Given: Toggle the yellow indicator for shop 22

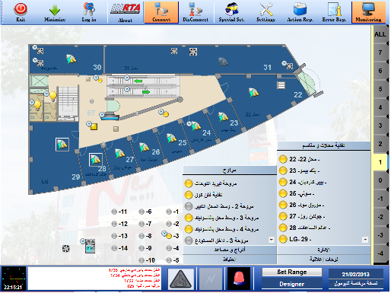Looking at the screenshot, I should 283,159.
